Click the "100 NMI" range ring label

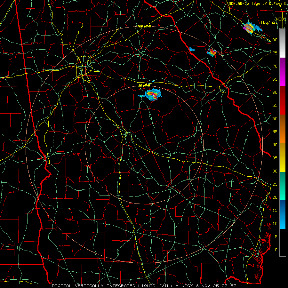pos(144,26)
